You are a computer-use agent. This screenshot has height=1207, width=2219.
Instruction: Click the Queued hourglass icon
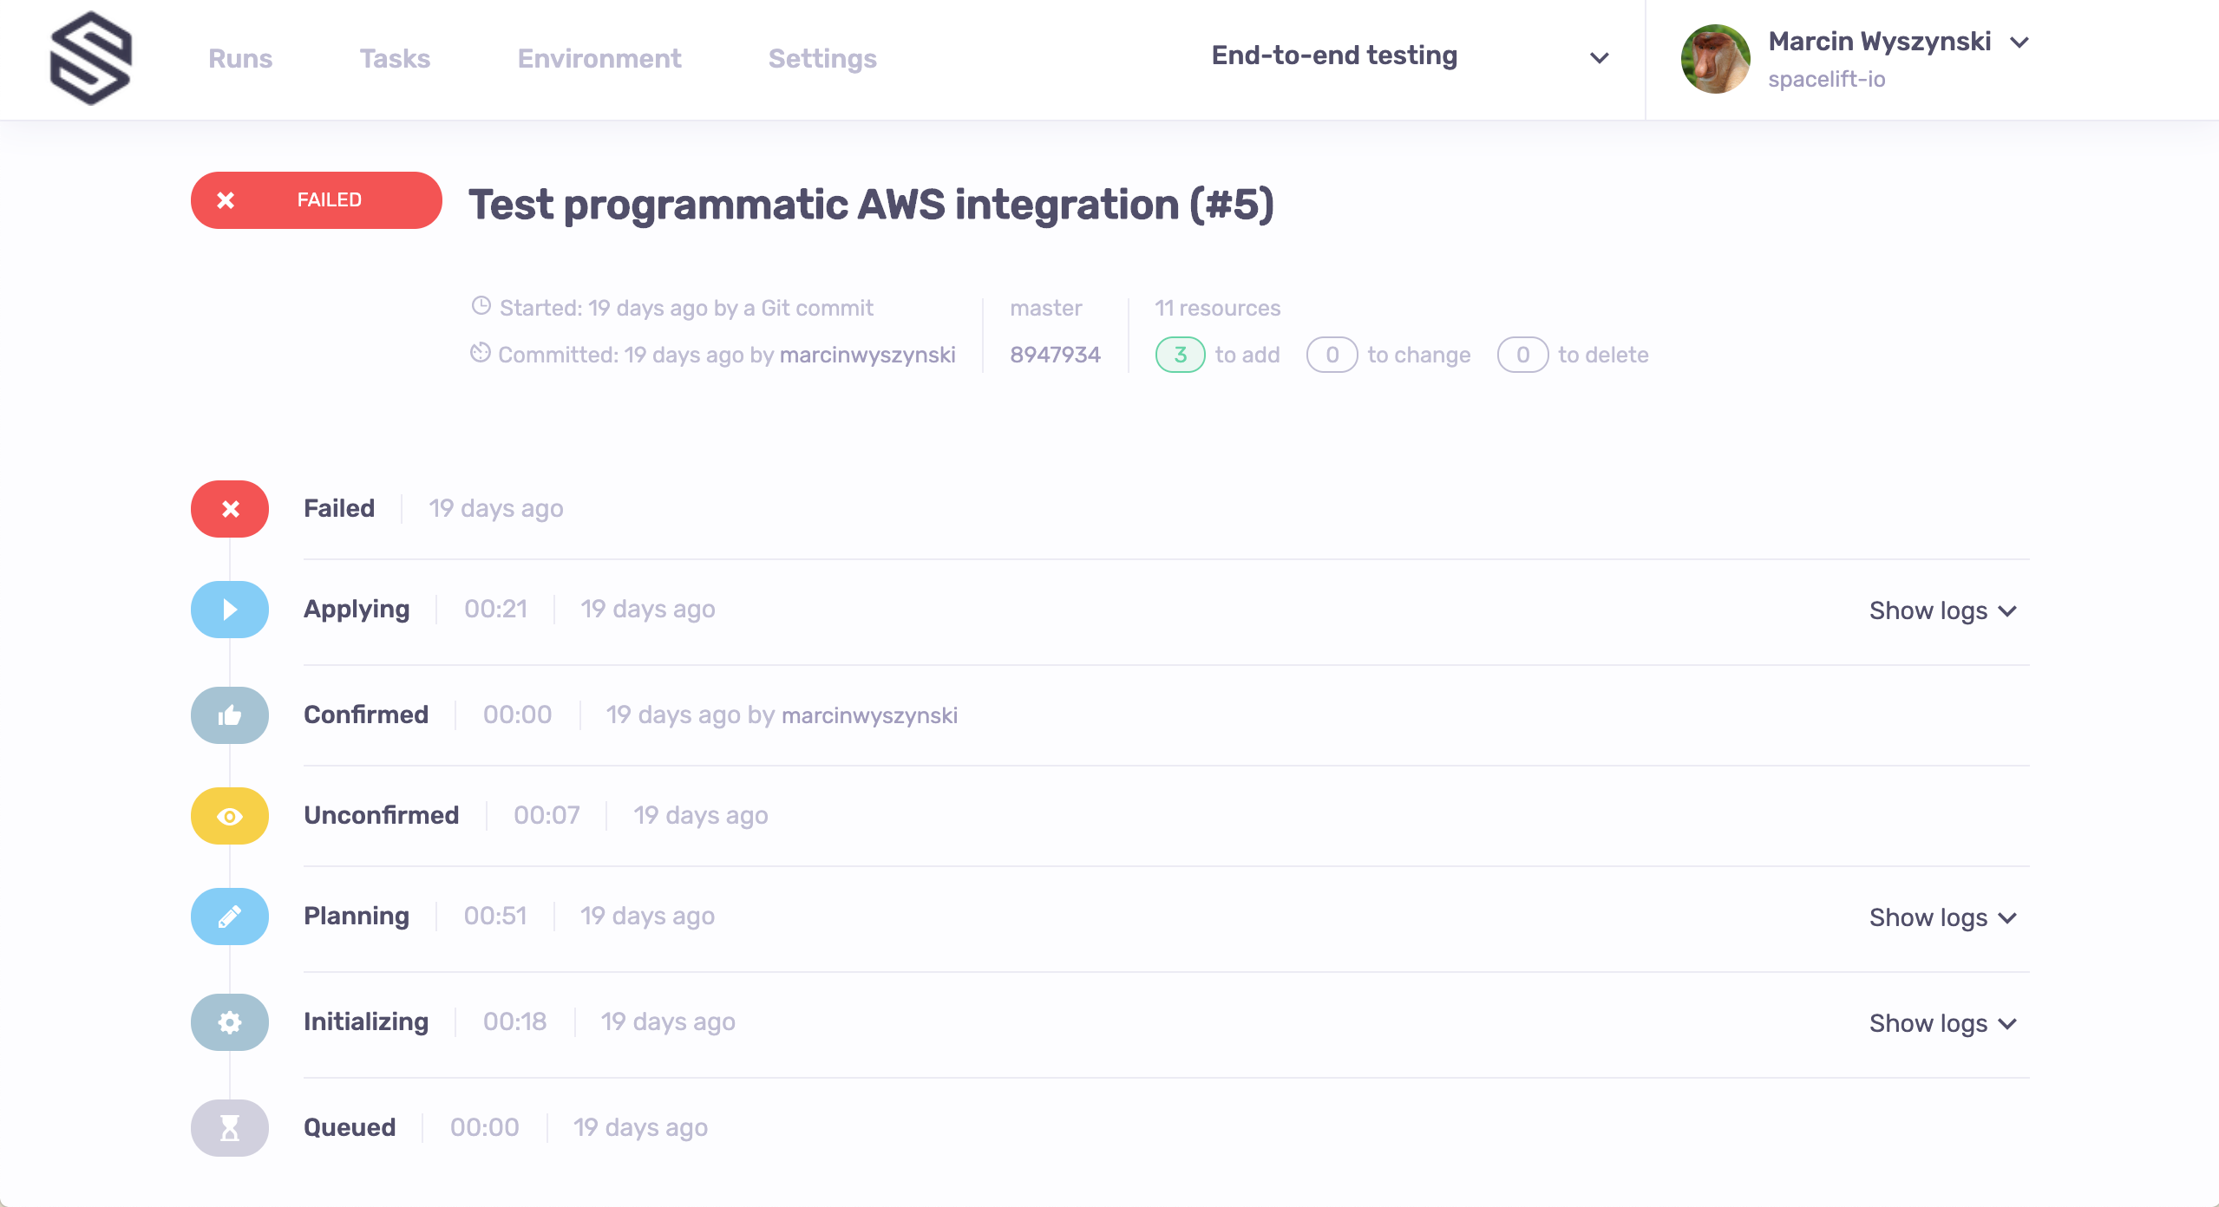(230, 1128)
